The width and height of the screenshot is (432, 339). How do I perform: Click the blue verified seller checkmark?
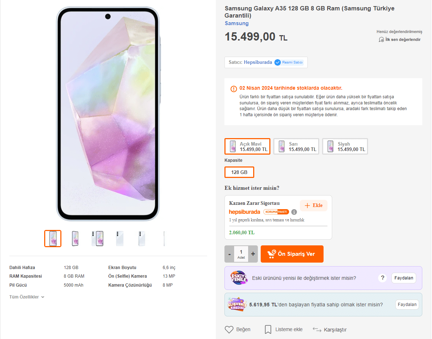tap(278, 62)
